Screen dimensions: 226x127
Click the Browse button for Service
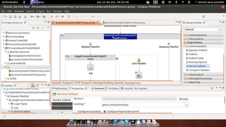pos(184,99)
